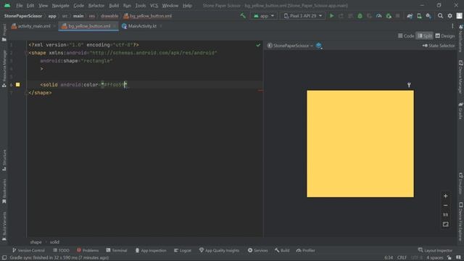The image size is (464, 261).
Task: Open the Terminal tool window
Action: [x=117, y=250]
